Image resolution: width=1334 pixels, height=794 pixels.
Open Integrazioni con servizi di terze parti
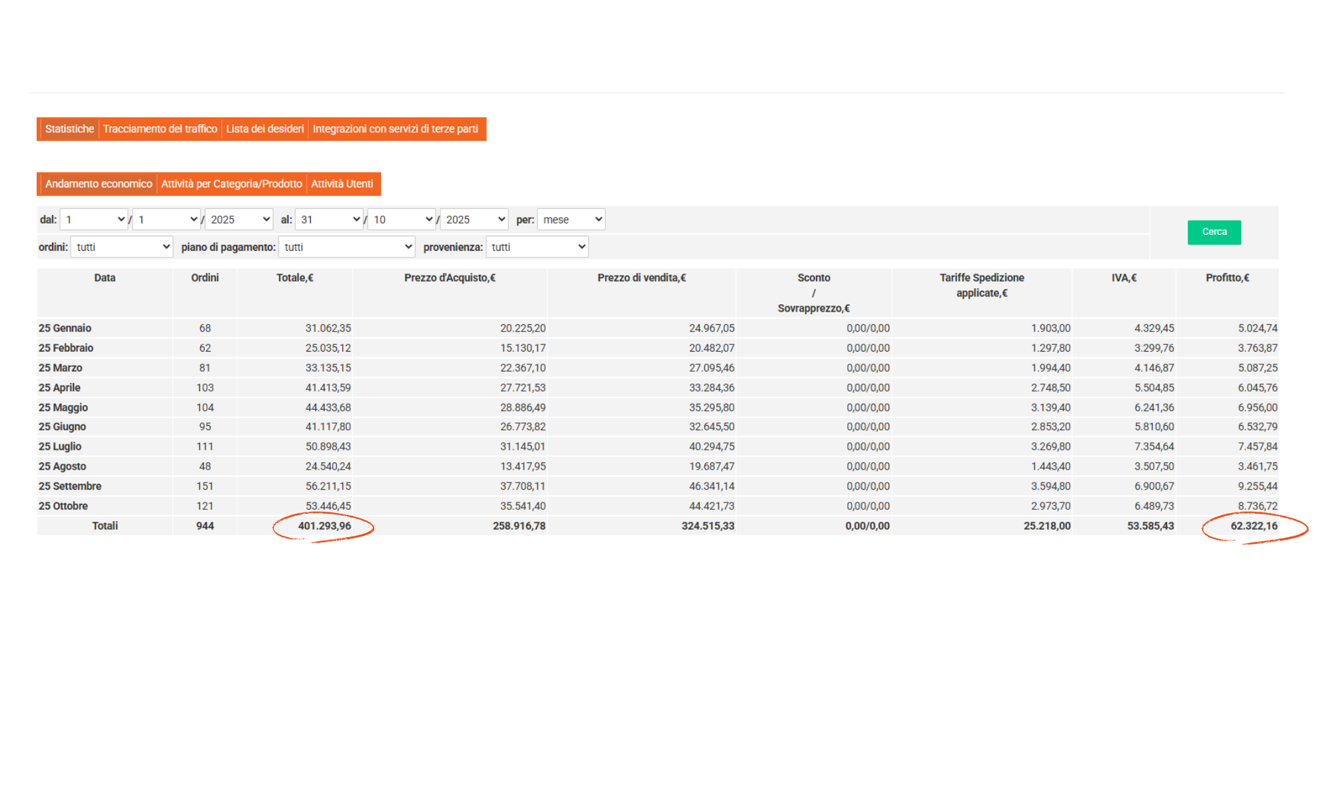tap(395, 129)
